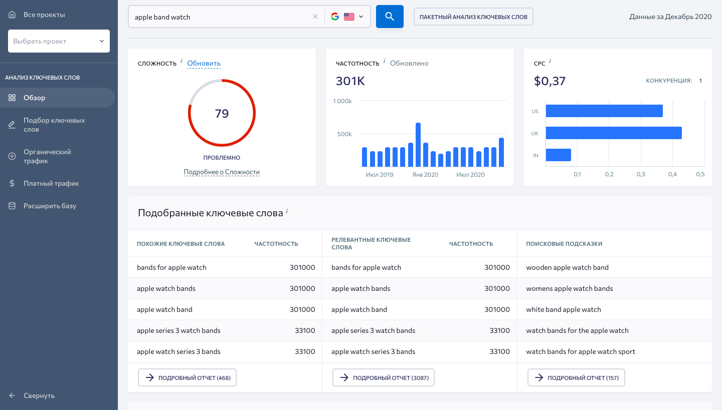Select the Обзор menu item
This screenshot has height=410, width=722.
(x=58, y=98)
